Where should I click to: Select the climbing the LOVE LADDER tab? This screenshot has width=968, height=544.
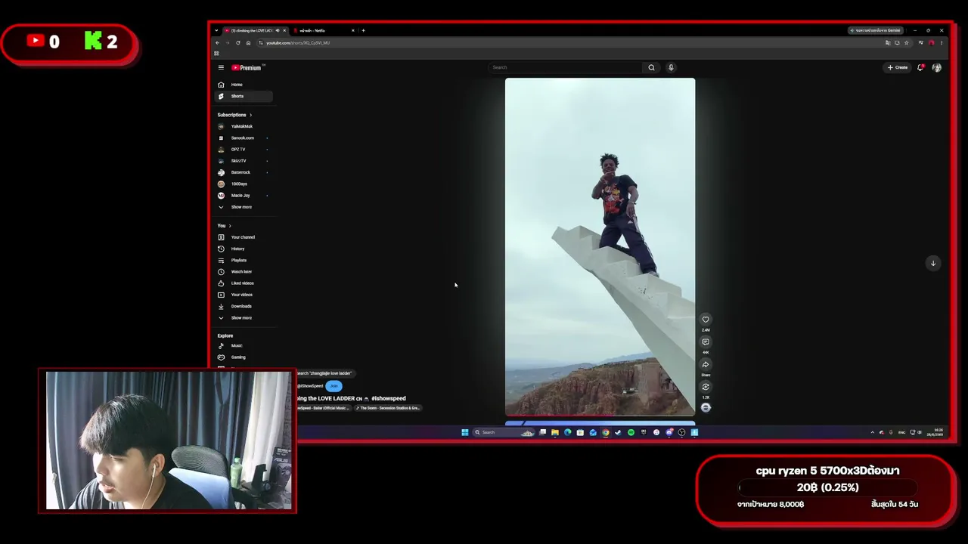click(x=256, y=30)
